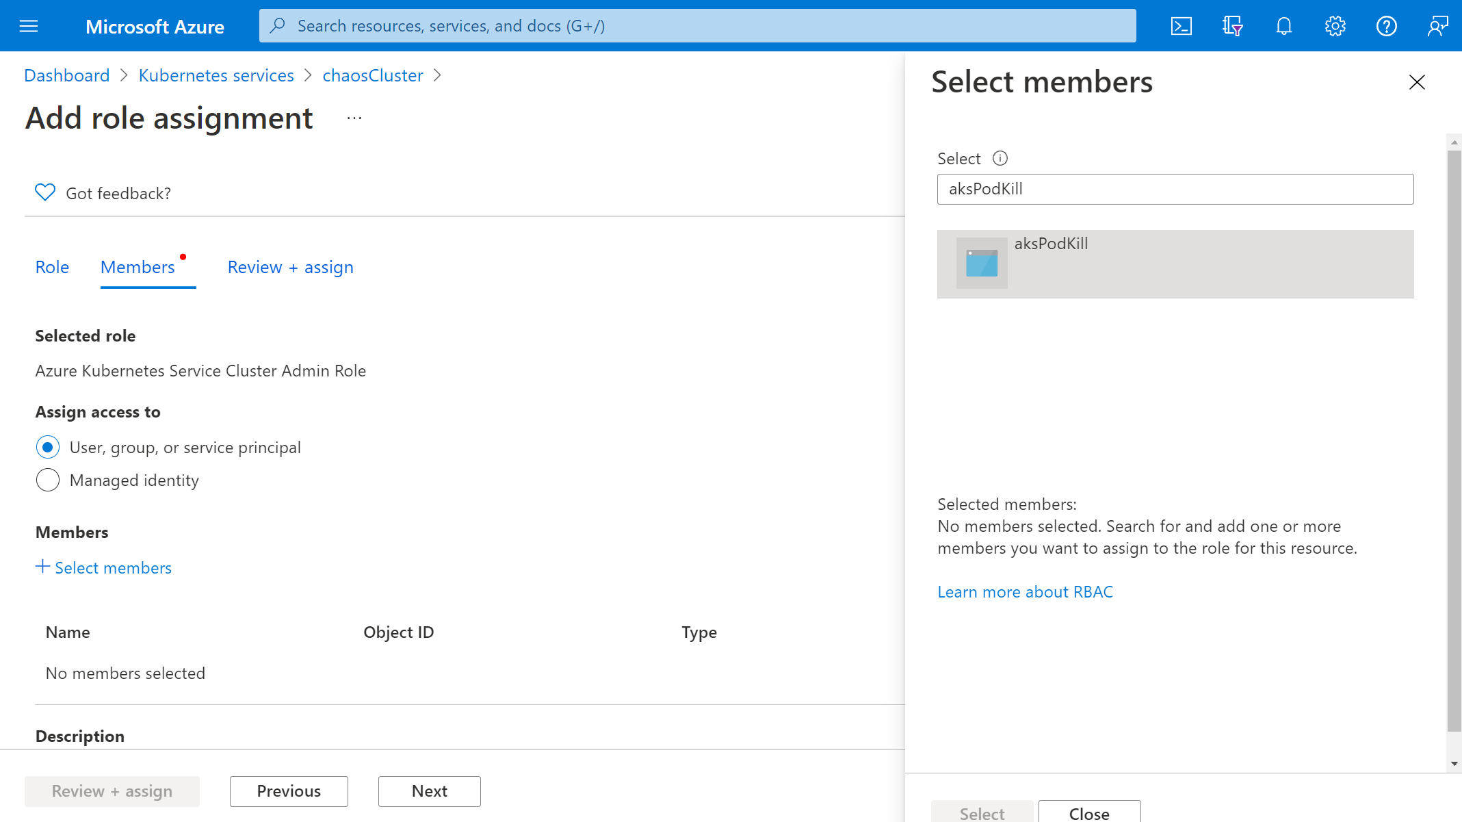Click Select members link
The height and width of the screenshot is (822, 1462).
tap(103, 568)
